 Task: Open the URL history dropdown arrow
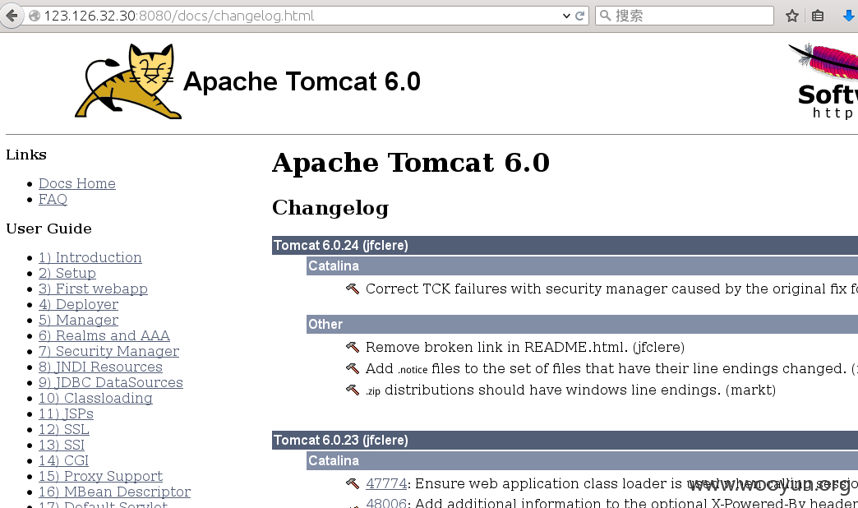click(566, 16)
